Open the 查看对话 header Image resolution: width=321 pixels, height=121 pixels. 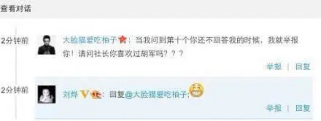pos(16,9)
